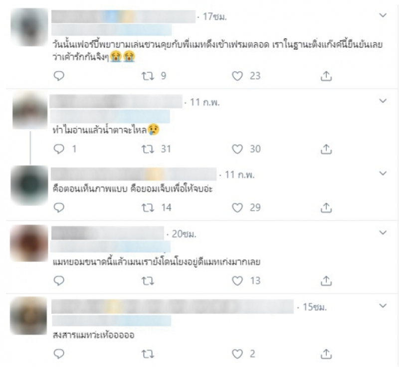Screen dimensions: 399x367
Task: Open the 17ชม. timestamp link
Action: tap(214, 17)
